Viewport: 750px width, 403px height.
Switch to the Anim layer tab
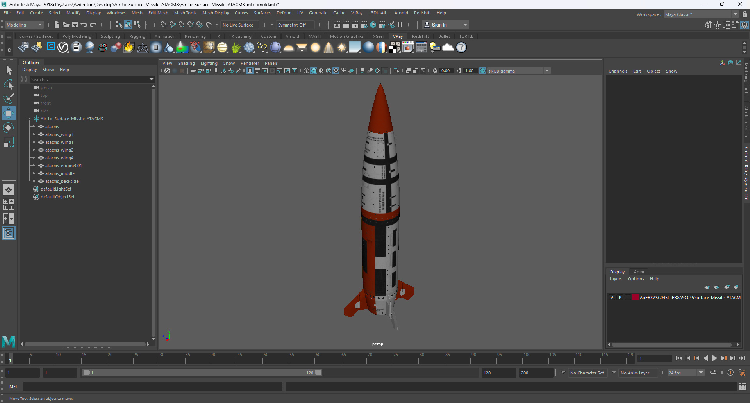639,272
